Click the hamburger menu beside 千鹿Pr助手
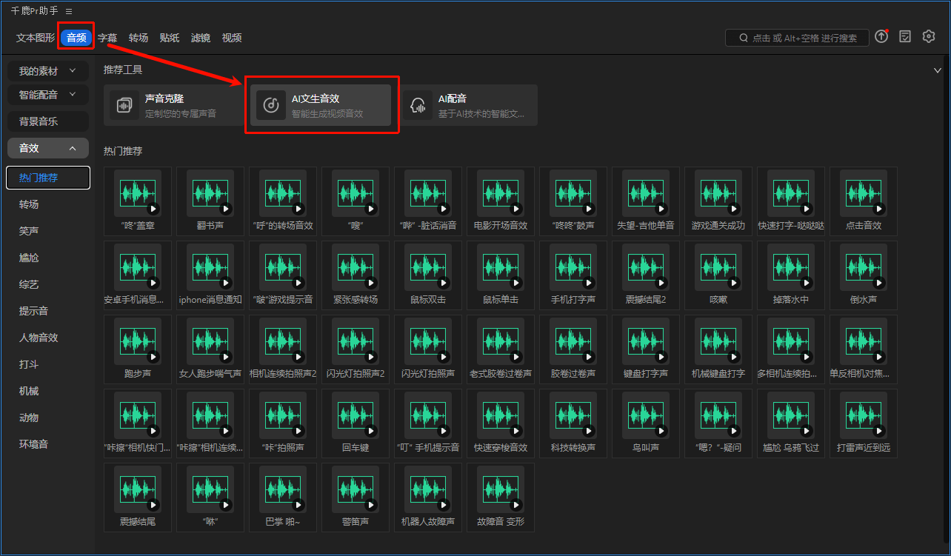The image size is (951, 556). [68, 10]
